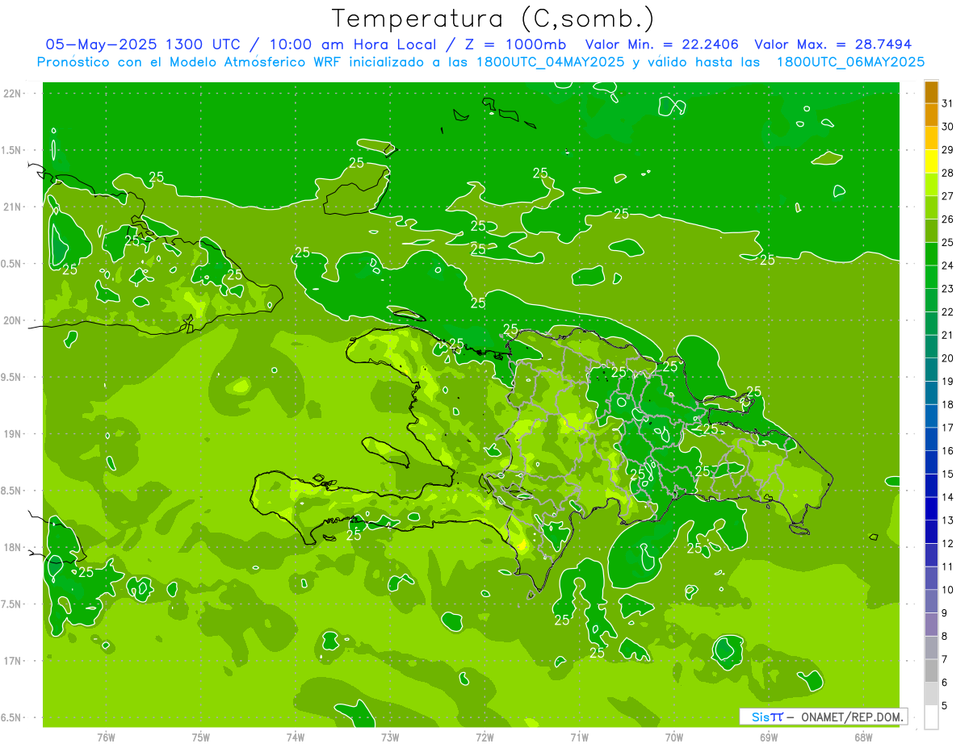This screenshot has height=748, width=969.
Task: Click the colorbar label "31"
Action: tap(948, 103)
